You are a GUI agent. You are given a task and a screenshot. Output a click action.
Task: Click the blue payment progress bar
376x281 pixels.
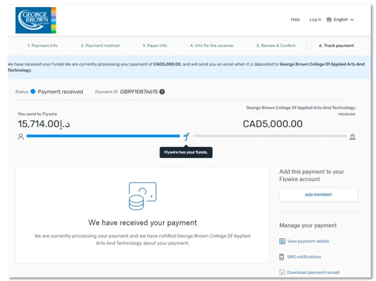[103, 136]
